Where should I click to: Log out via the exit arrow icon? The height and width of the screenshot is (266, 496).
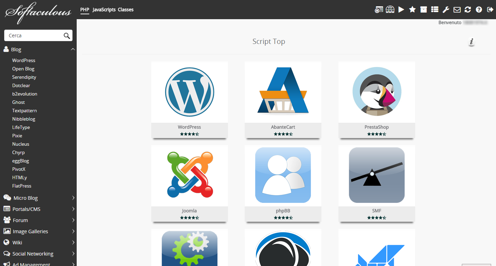(x=490, y=10)
